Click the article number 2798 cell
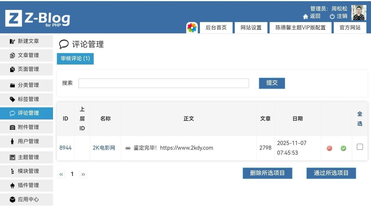This screenshot has height=211, width=371. (x=265, y=148)
